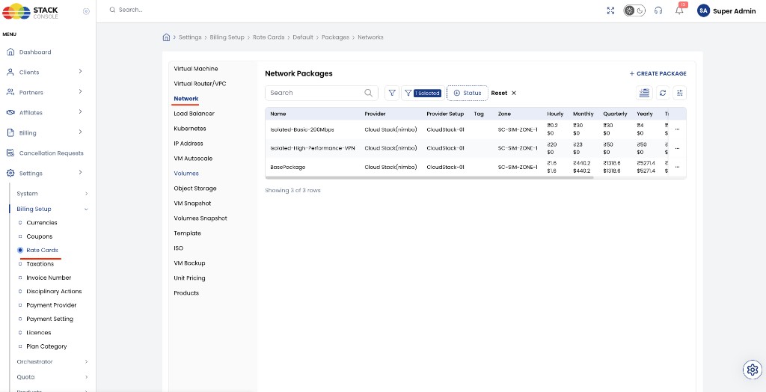Expand the Affiliates menu chevron
Viewport: 766px width, 392px height.
(x=80, y=112)
